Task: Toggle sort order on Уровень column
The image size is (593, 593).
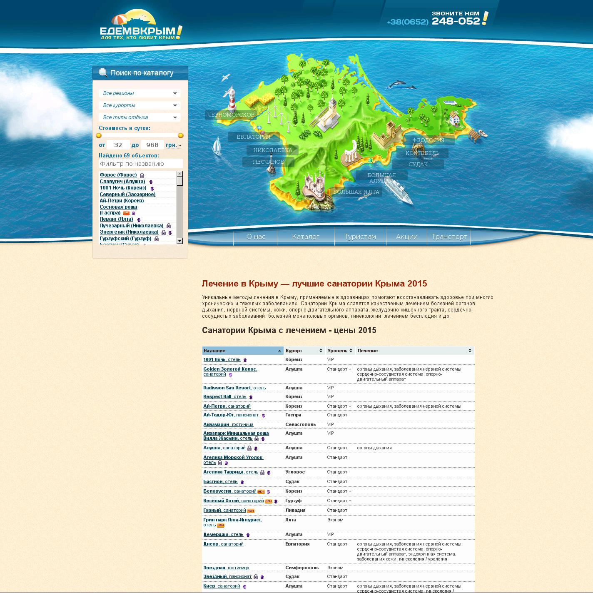Action: click(x=351, y=351)
